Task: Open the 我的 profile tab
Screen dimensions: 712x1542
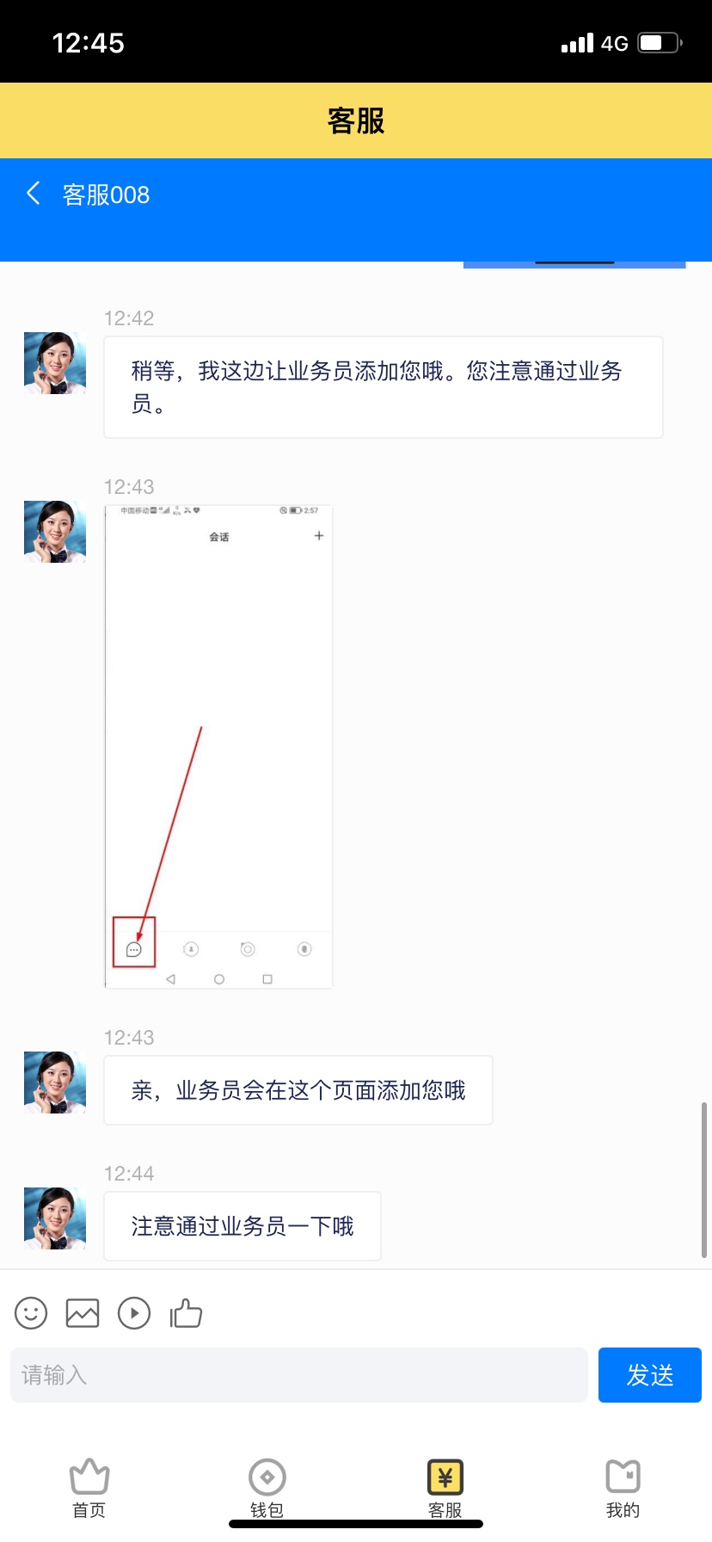Action: click(x=623, y=1489)
